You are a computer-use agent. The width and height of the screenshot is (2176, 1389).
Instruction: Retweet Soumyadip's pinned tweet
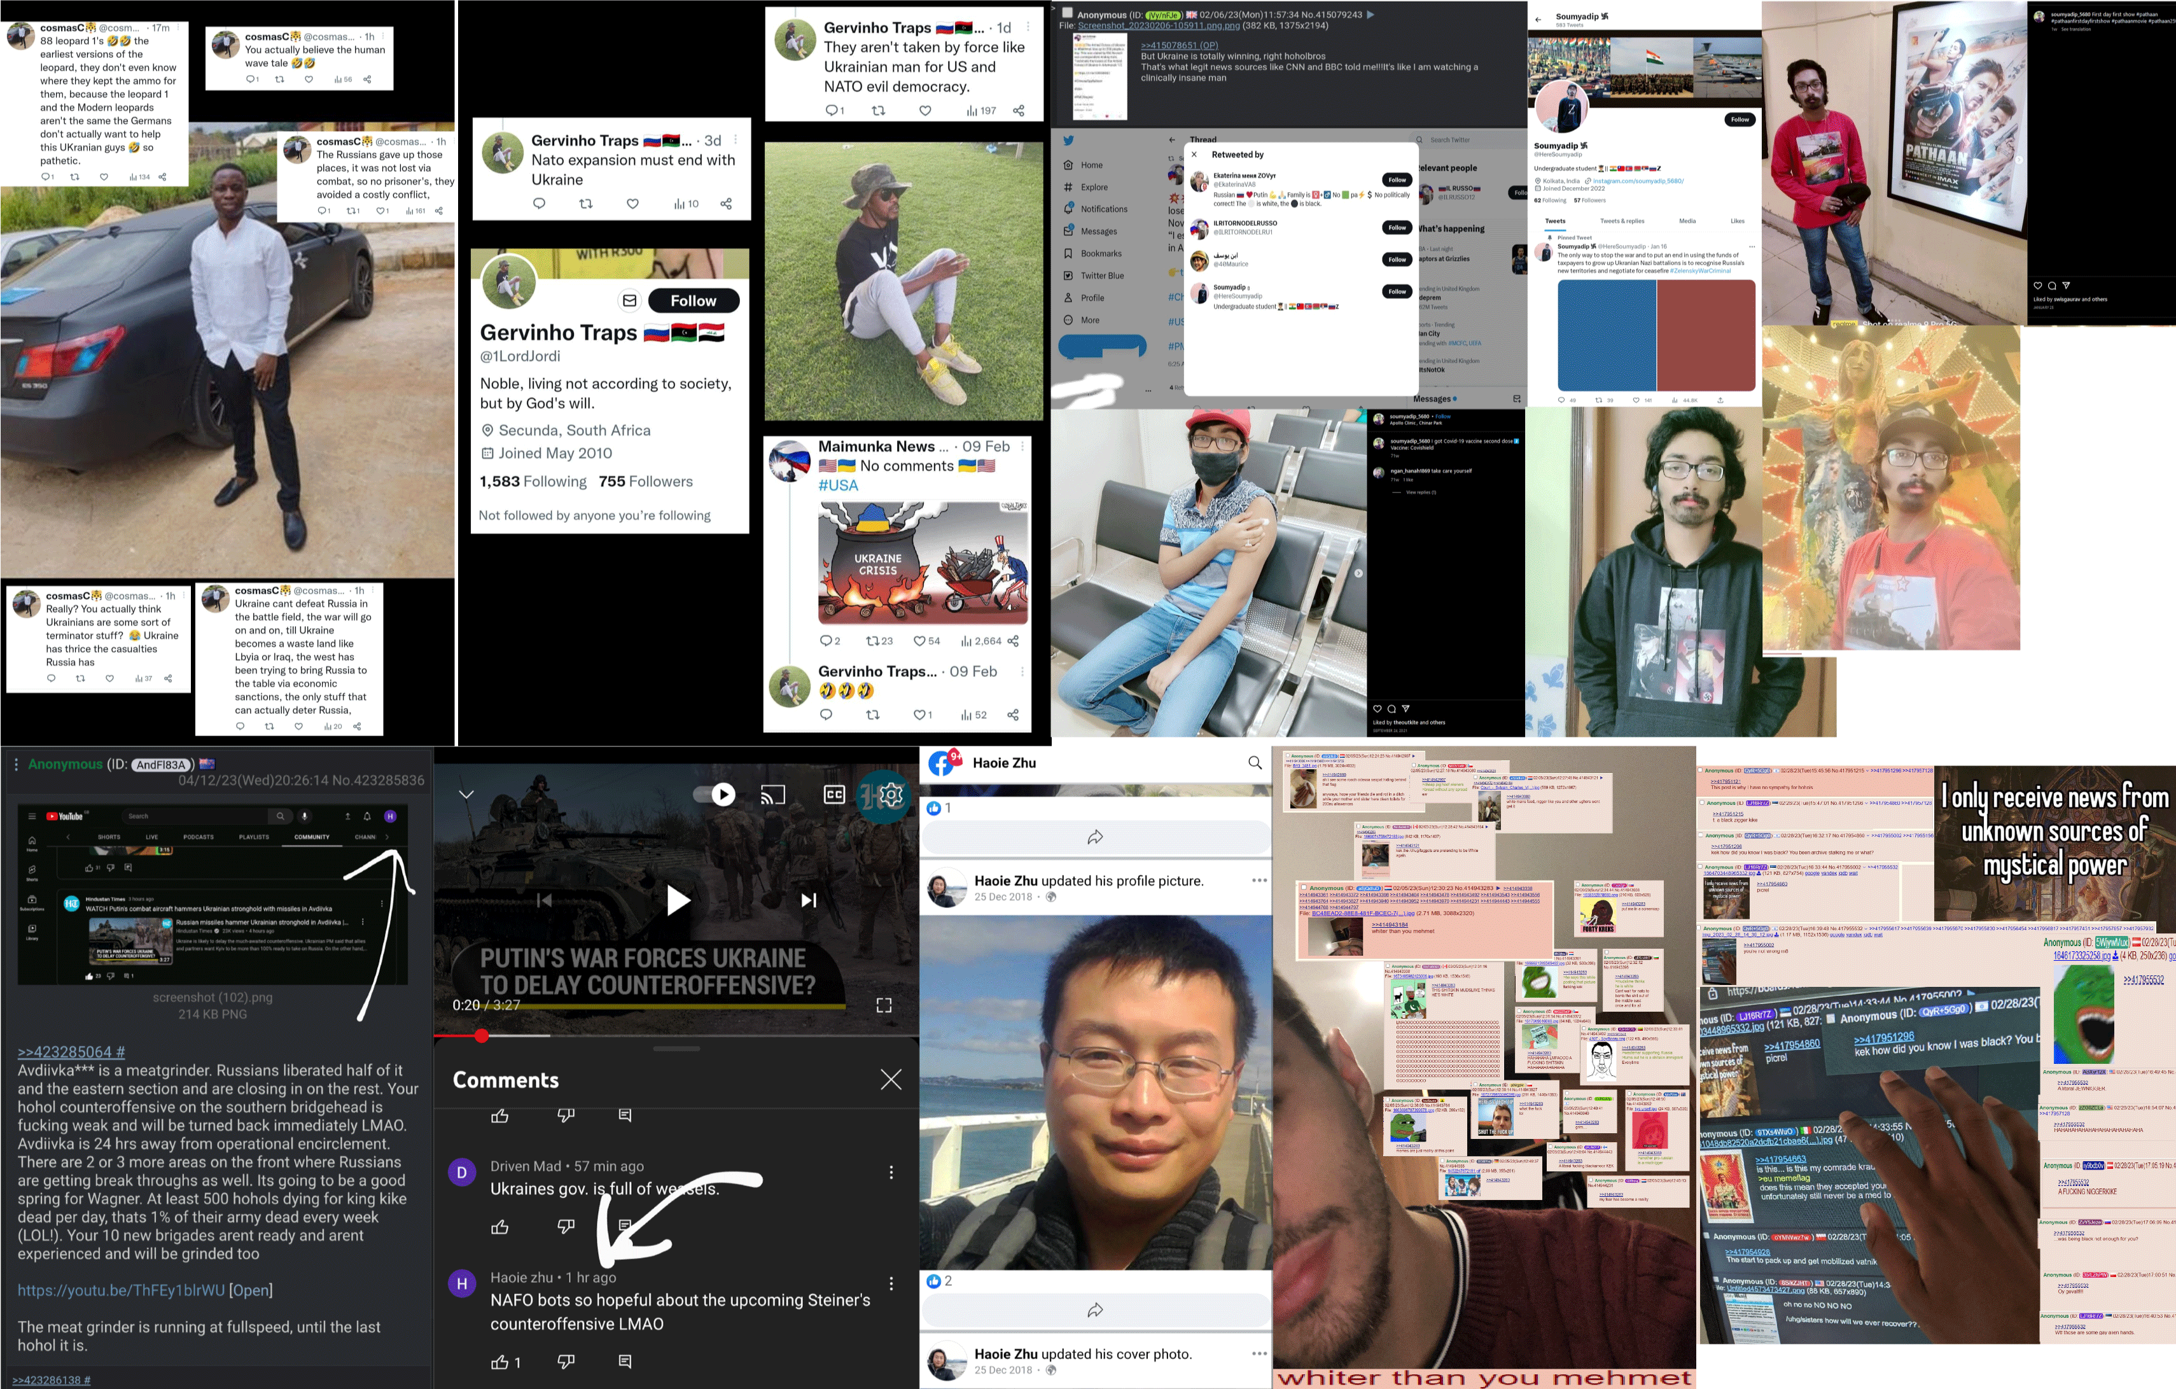tap(1598, 400)
